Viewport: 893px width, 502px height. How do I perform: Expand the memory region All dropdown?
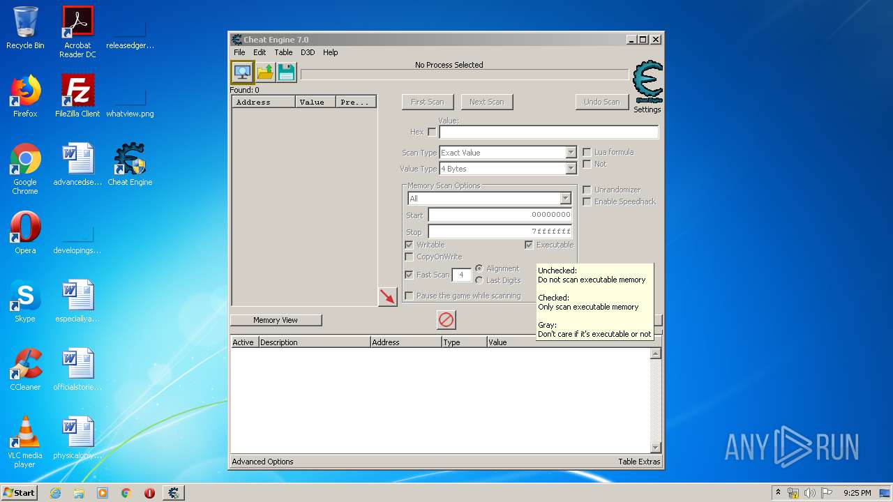click(565, 199)
